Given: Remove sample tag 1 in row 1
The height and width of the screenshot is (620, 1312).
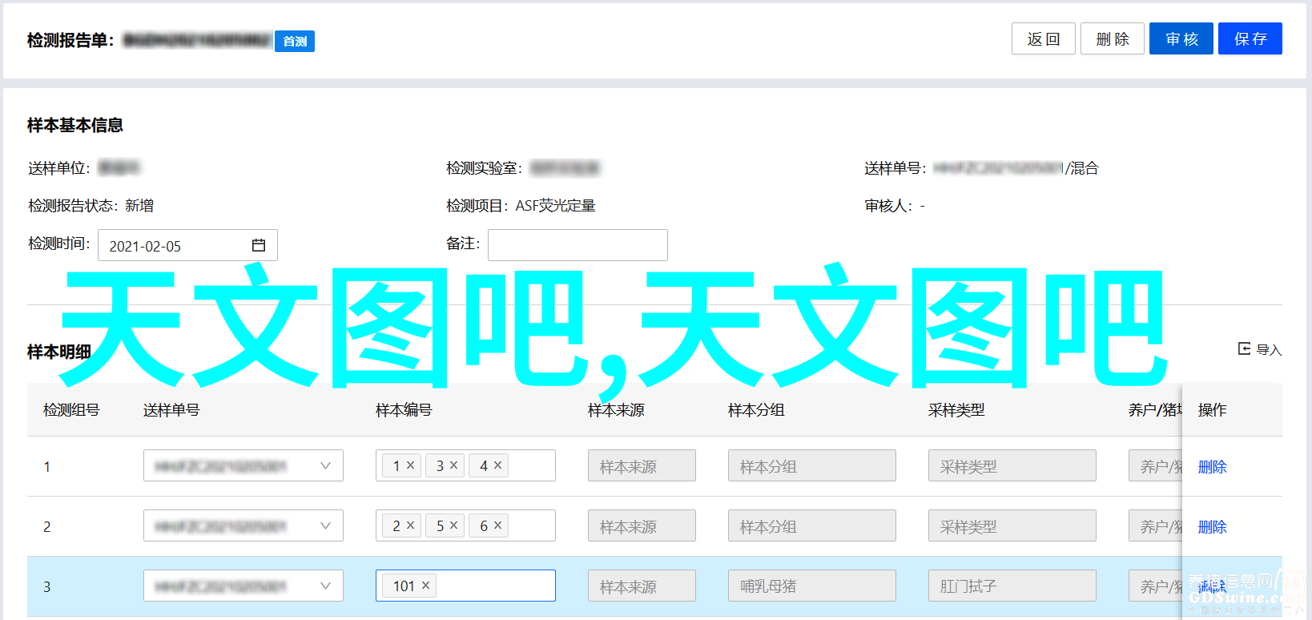Looking at the screenshot, I should coord(411,465).
